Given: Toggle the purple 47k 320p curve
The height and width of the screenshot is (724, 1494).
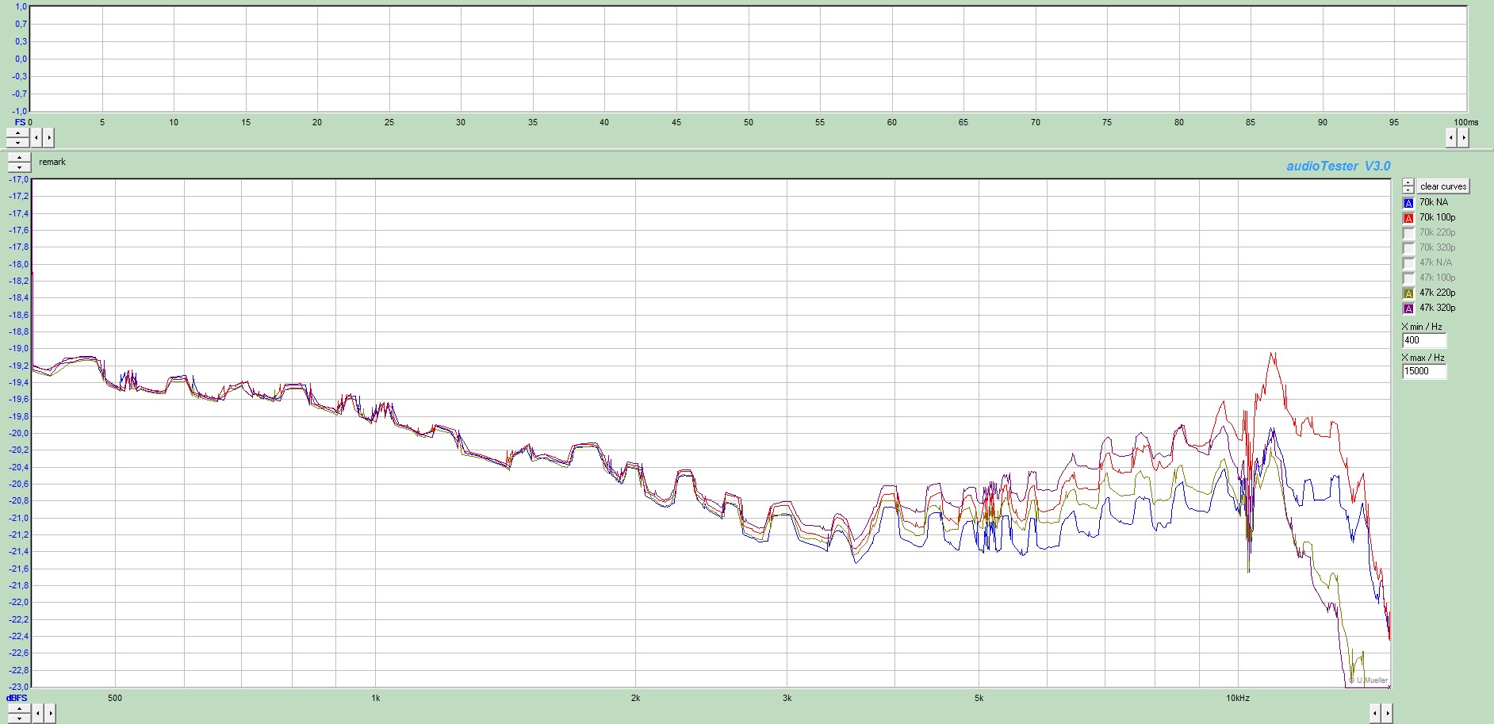Looking at the screenshot, I should tap(1408, 308).
